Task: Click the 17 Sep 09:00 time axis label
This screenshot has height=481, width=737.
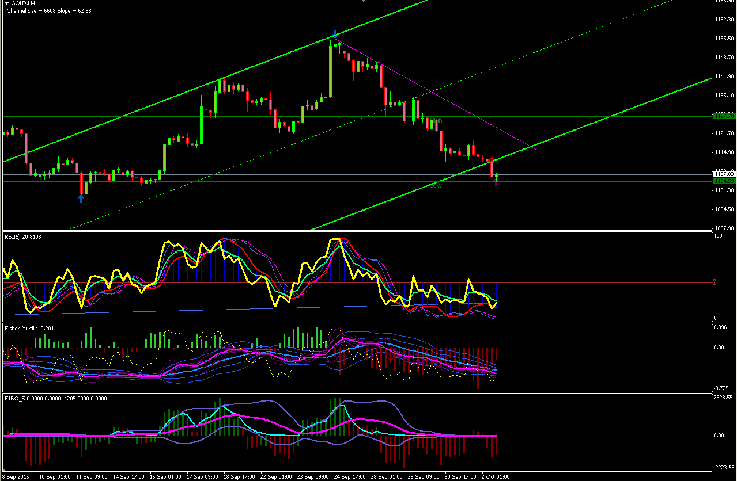Action: [203, 477]
